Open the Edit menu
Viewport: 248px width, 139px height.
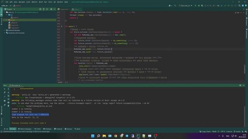(11, 2)
